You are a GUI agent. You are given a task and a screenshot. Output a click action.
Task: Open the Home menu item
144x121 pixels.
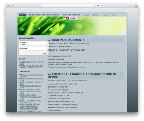pos(22,15)
